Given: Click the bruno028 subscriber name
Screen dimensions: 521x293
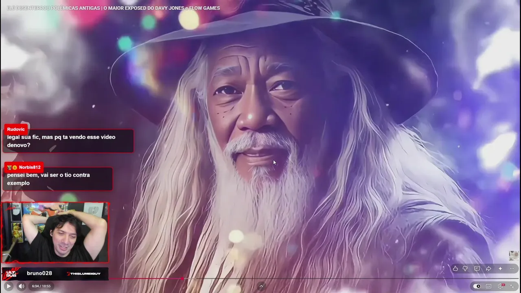Looking at the screenshot, I should pyautogui.click(x=39, y=273).
